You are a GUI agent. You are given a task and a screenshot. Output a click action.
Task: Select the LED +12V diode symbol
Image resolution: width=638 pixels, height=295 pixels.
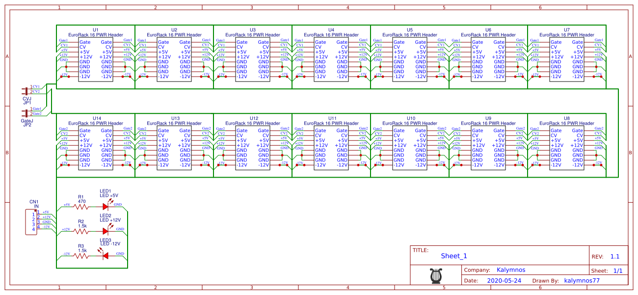105,231
